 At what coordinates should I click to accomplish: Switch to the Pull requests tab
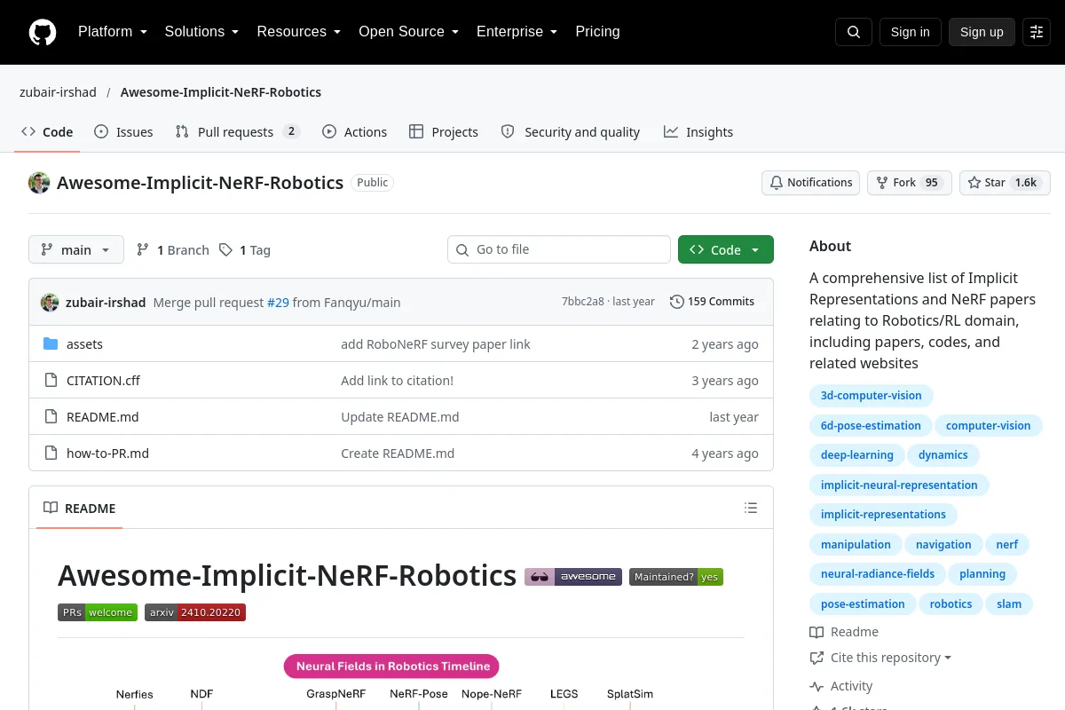coord(238,132)
